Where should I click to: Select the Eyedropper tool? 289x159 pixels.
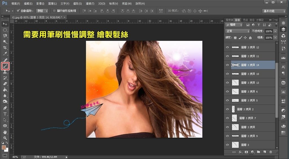[5, 54]
